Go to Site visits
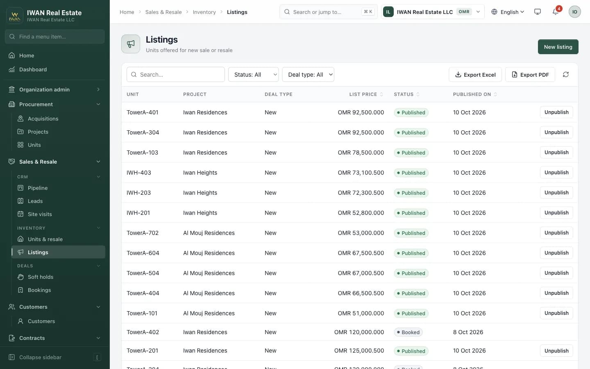The image size is (590, 369). tap(59, 214)
